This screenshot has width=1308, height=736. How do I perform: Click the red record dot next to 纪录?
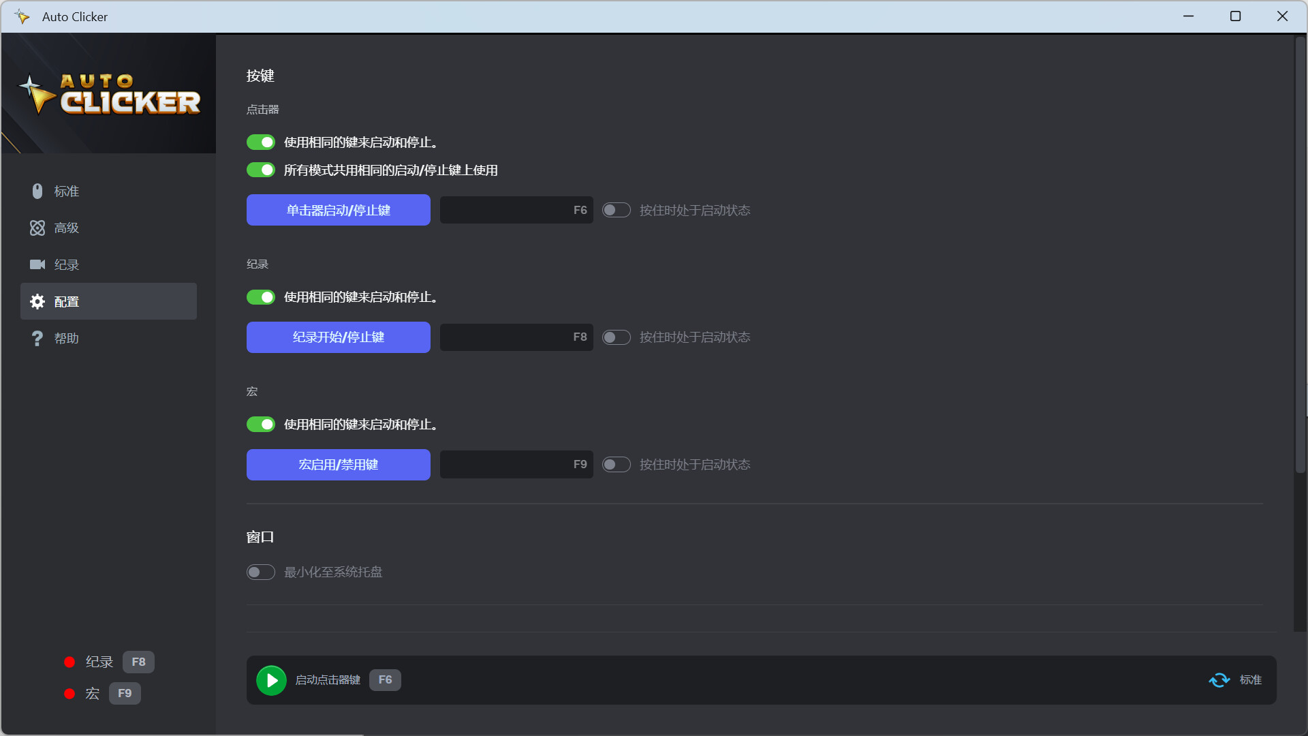(69, 662)
